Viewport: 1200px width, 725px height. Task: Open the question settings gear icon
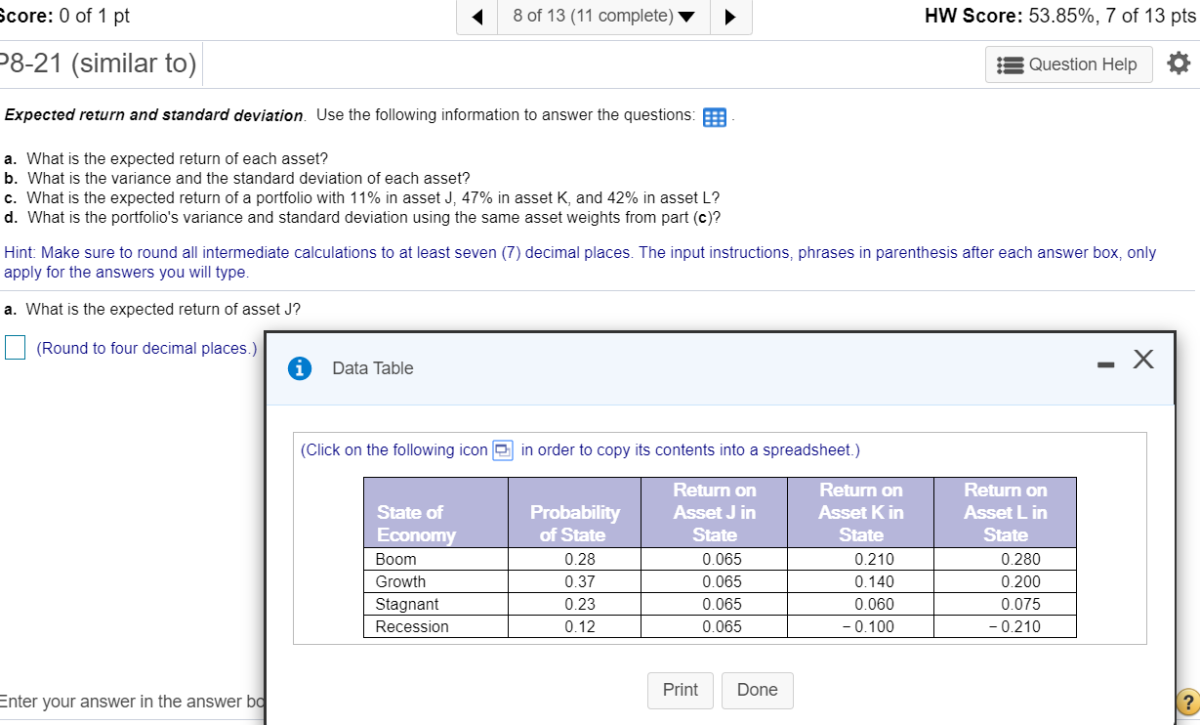click(x=1179, y=63)
